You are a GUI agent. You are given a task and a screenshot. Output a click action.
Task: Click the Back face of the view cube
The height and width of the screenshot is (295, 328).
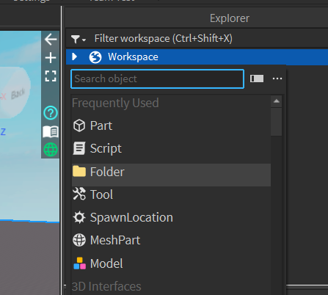pyautogui.click(x=18, y=94)
